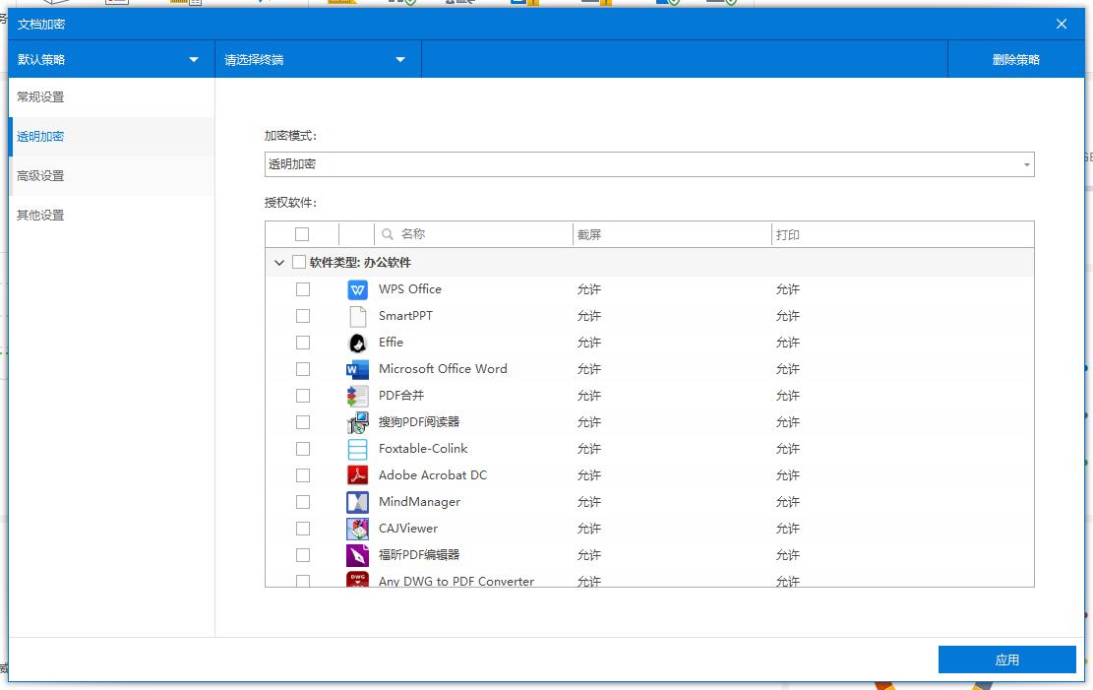The width and height of the screenshot is (1093, 690).
Task: Click the 福昕PDF编辑器 icon
Action: tap(357, 555)
